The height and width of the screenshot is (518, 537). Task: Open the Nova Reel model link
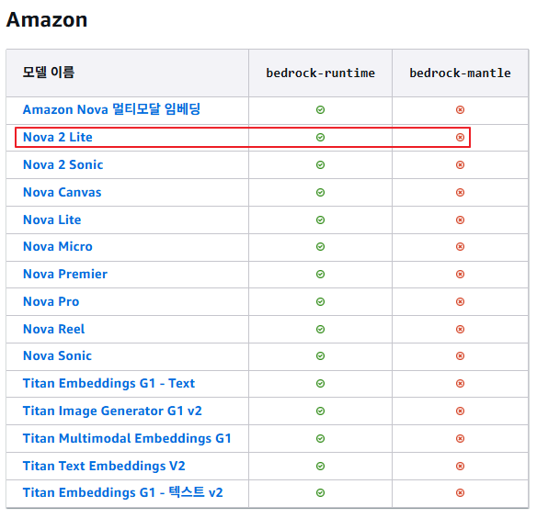(53, 329)
